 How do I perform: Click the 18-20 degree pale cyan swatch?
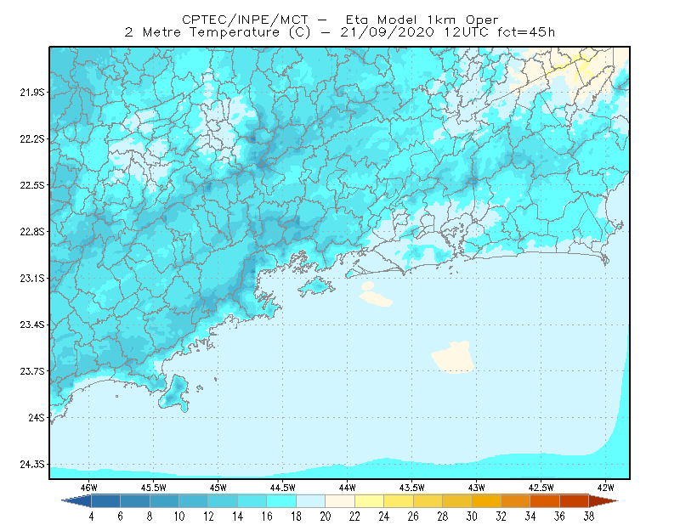(310, 501)
